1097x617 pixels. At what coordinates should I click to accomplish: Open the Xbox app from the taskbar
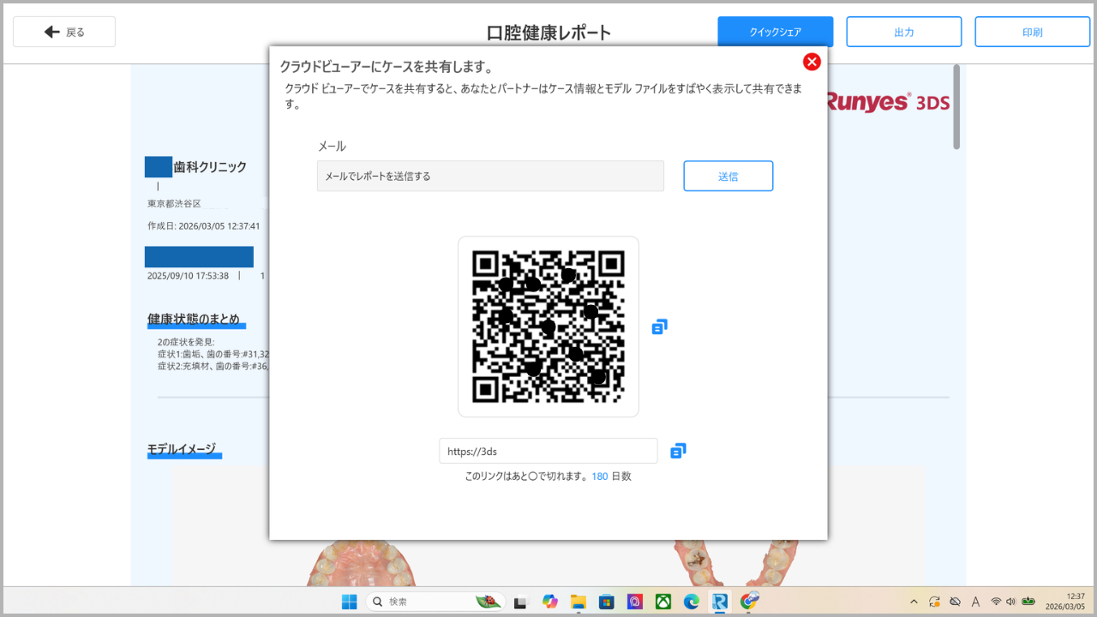(663, 602)
